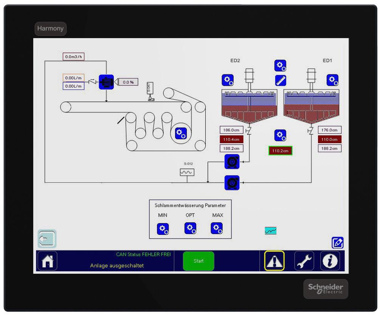Open ED2 thickener gear settings
380x316 pixels.
(x=228, y=80)
